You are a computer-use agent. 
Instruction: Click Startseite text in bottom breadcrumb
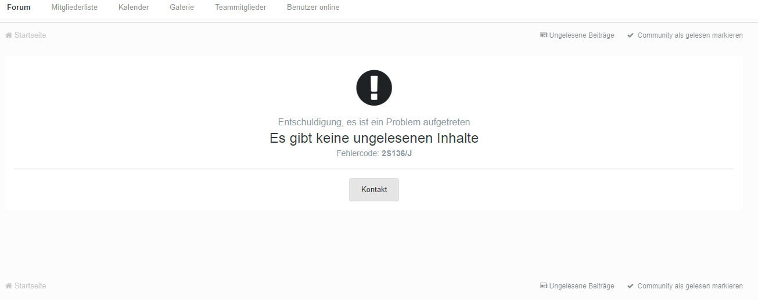click(x=30, y=286)
